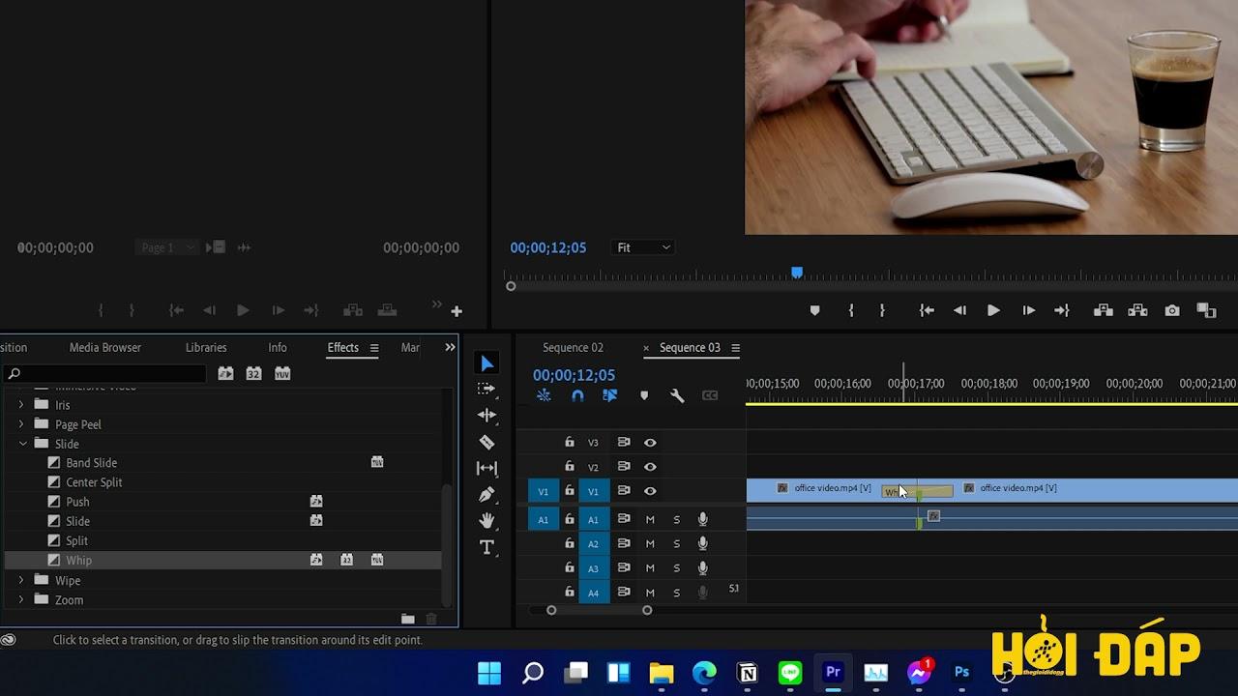Viewport: 1238px width, 696px height.
Task: Toggle V1 track output eye
Action: click(650, 491)
